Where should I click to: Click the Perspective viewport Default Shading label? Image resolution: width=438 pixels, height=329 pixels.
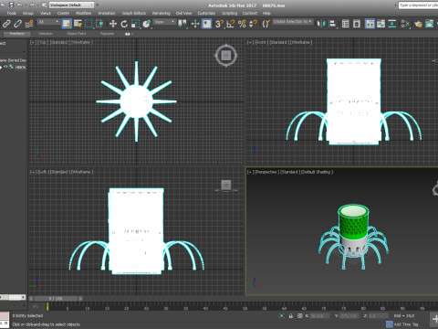(x=317, y=172)
